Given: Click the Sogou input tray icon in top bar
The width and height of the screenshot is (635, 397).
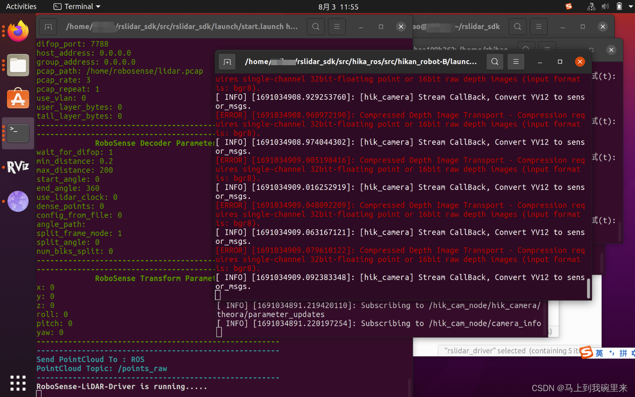Looking at the screenshot, I should [569, 6].
